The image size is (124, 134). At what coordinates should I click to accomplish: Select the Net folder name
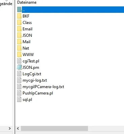(x=26, y=48)
